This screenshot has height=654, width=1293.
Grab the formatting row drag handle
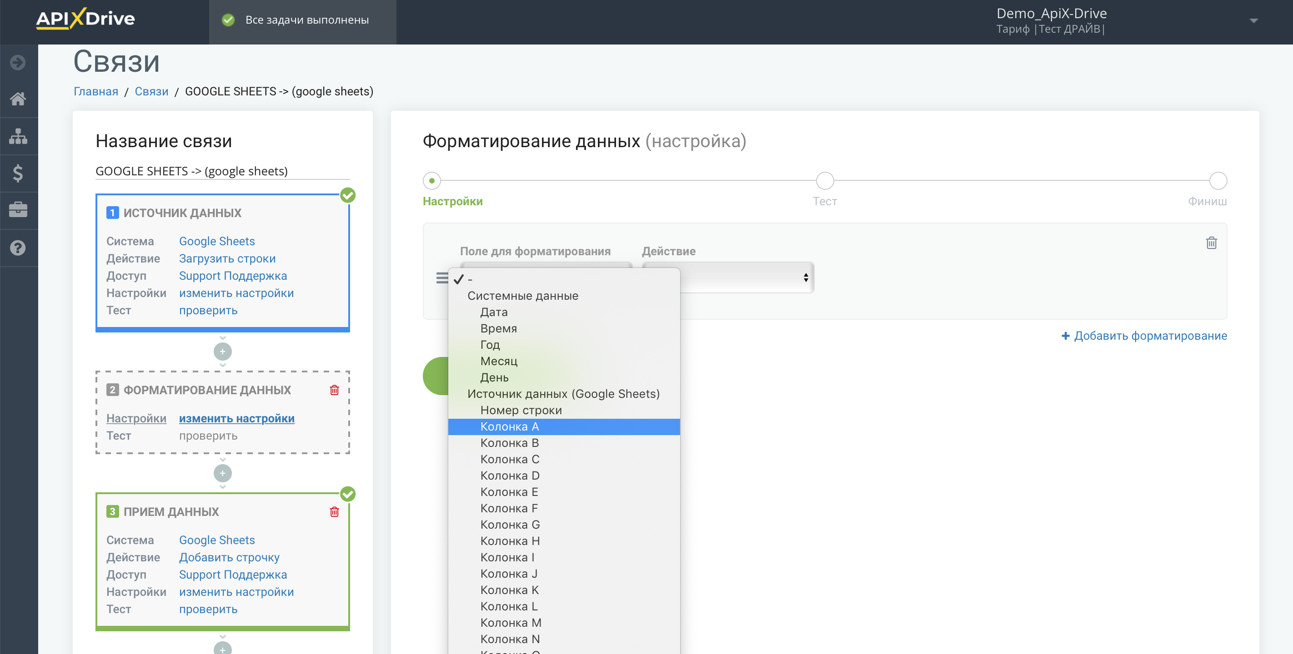click(x=442, y=278)
